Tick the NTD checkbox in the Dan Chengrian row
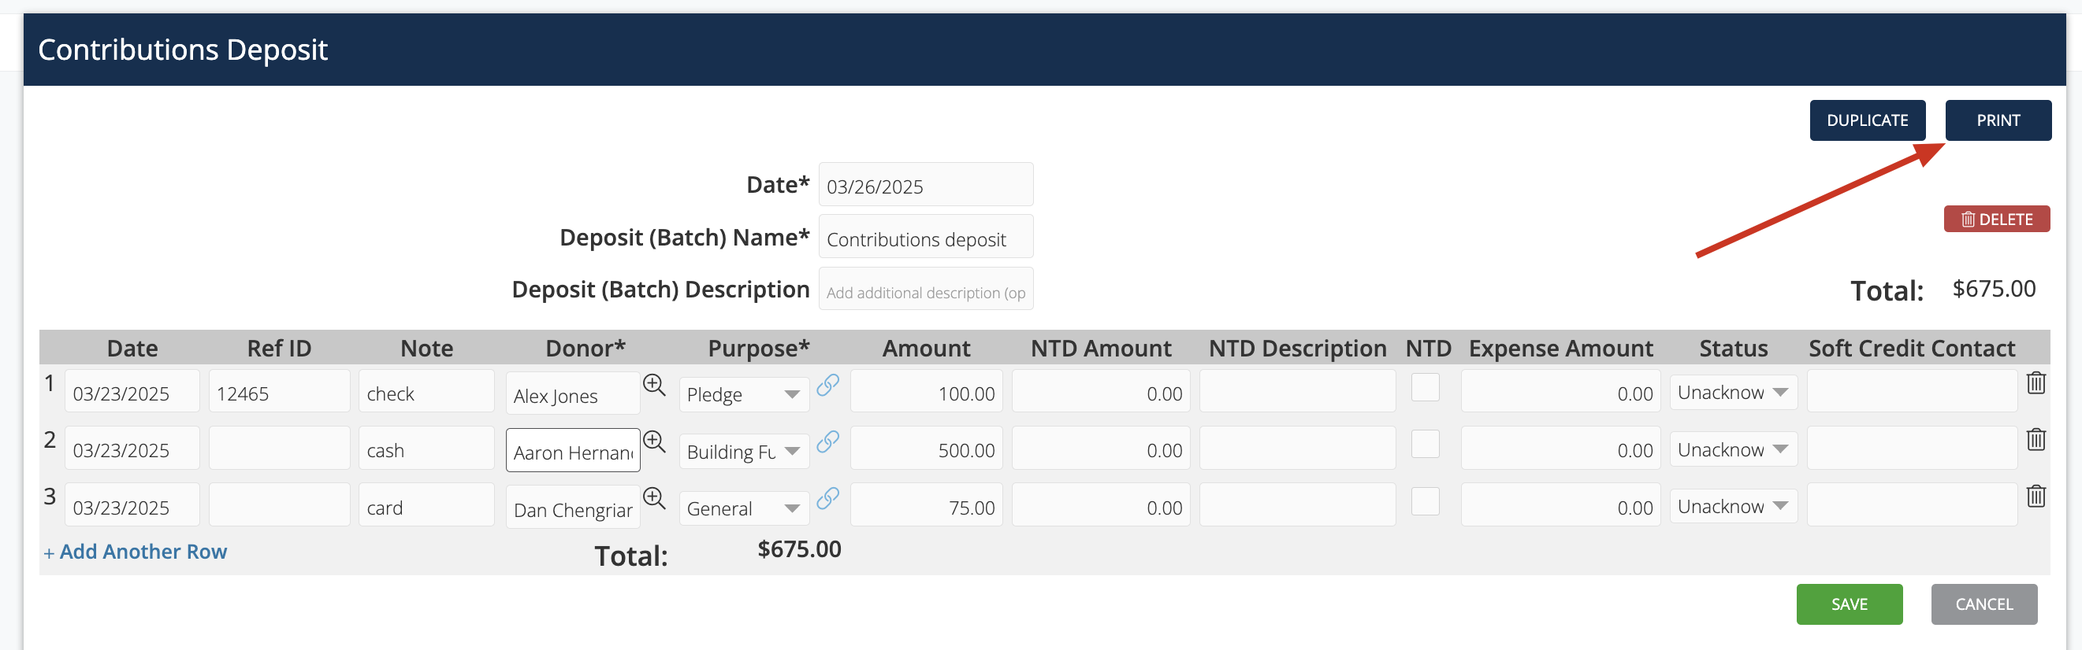This screenshot has height=650, width=2082. click(x=1425, y=500)
